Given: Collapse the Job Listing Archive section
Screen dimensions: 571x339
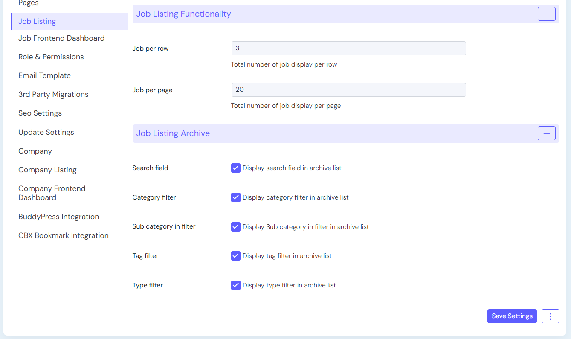Looking at the screenshot, I should point(546,133).
